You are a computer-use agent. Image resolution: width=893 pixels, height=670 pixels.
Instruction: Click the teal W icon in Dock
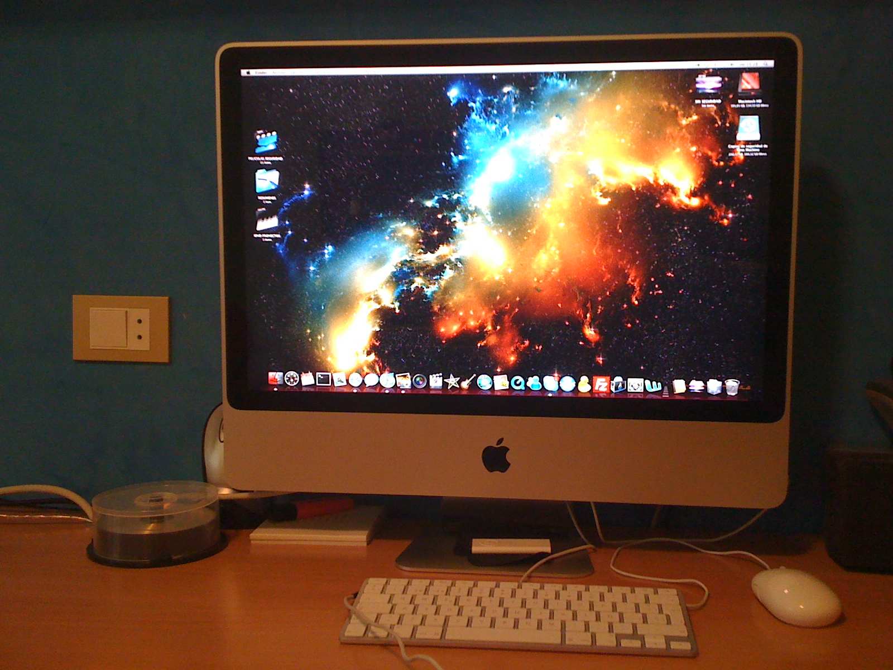[x=652, y=385]
